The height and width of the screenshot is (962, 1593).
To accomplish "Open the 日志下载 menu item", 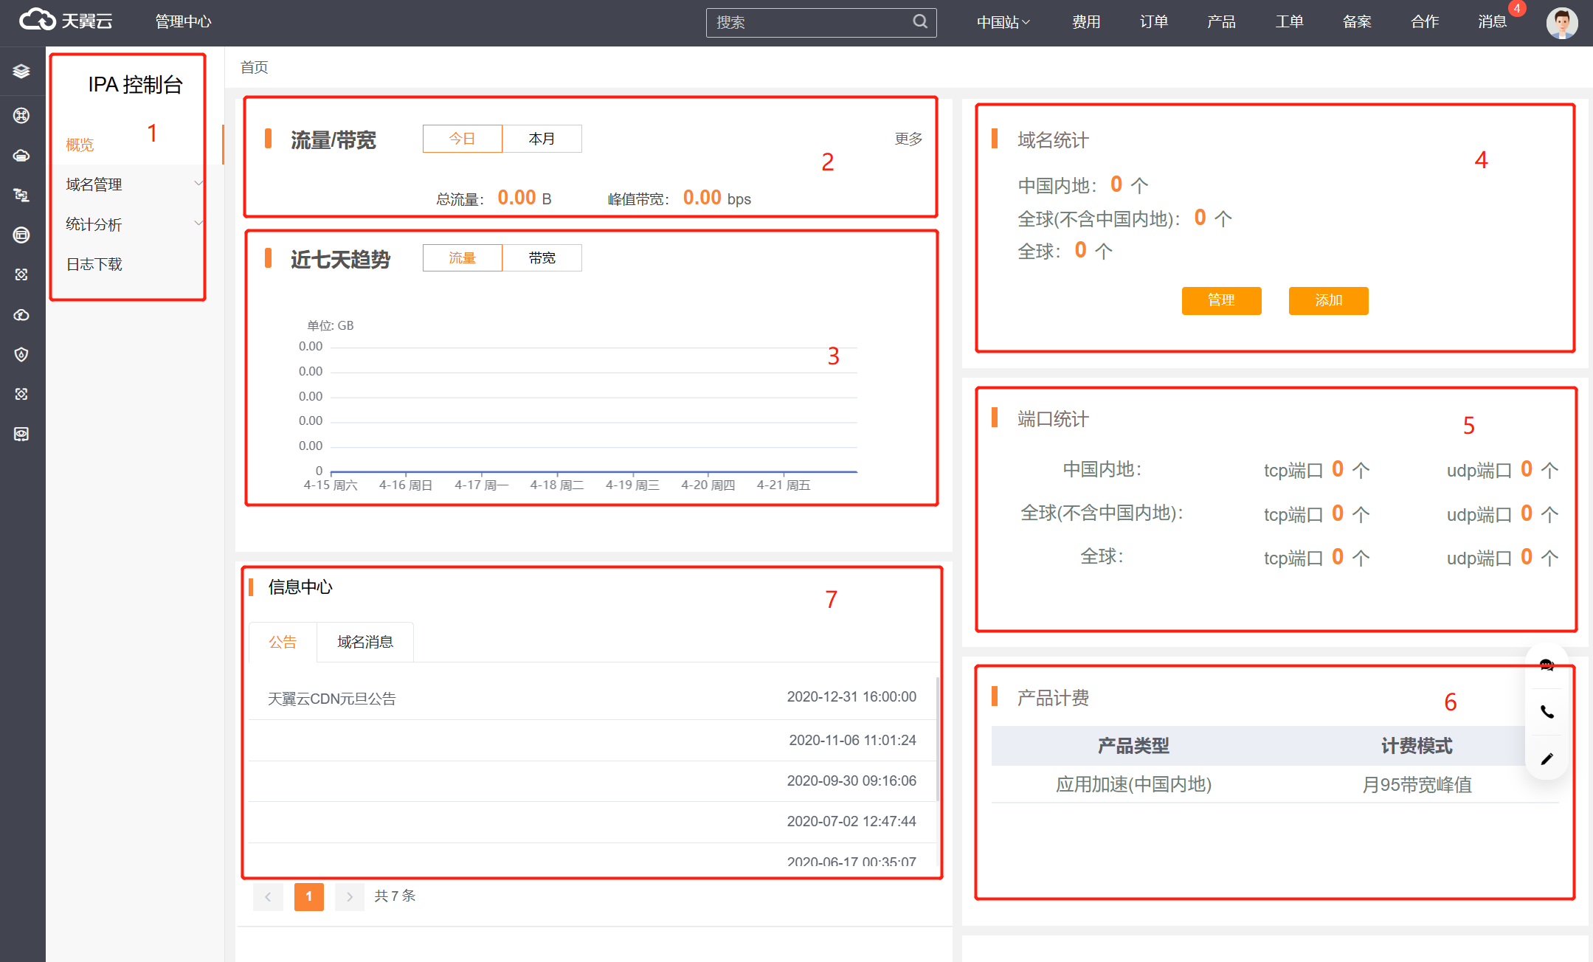I will 94,264.
